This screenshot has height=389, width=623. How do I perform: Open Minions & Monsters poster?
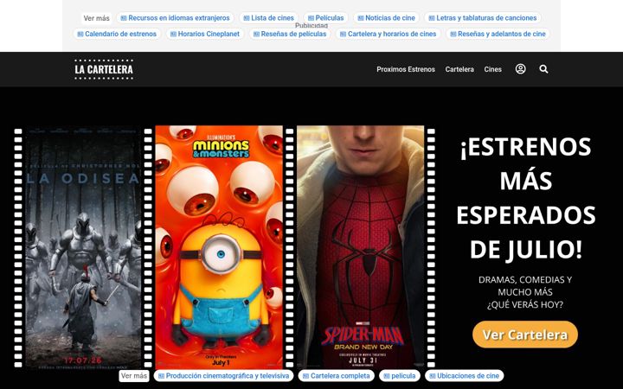coord(219,247)
